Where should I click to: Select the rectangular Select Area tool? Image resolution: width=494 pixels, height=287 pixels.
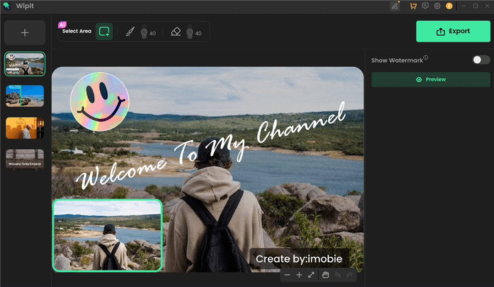click(x=104, y=31)
